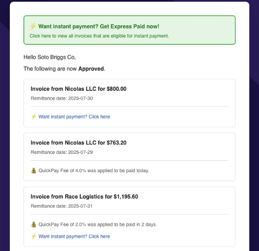Click the money bag icon in $763.20 invoice

34,171
